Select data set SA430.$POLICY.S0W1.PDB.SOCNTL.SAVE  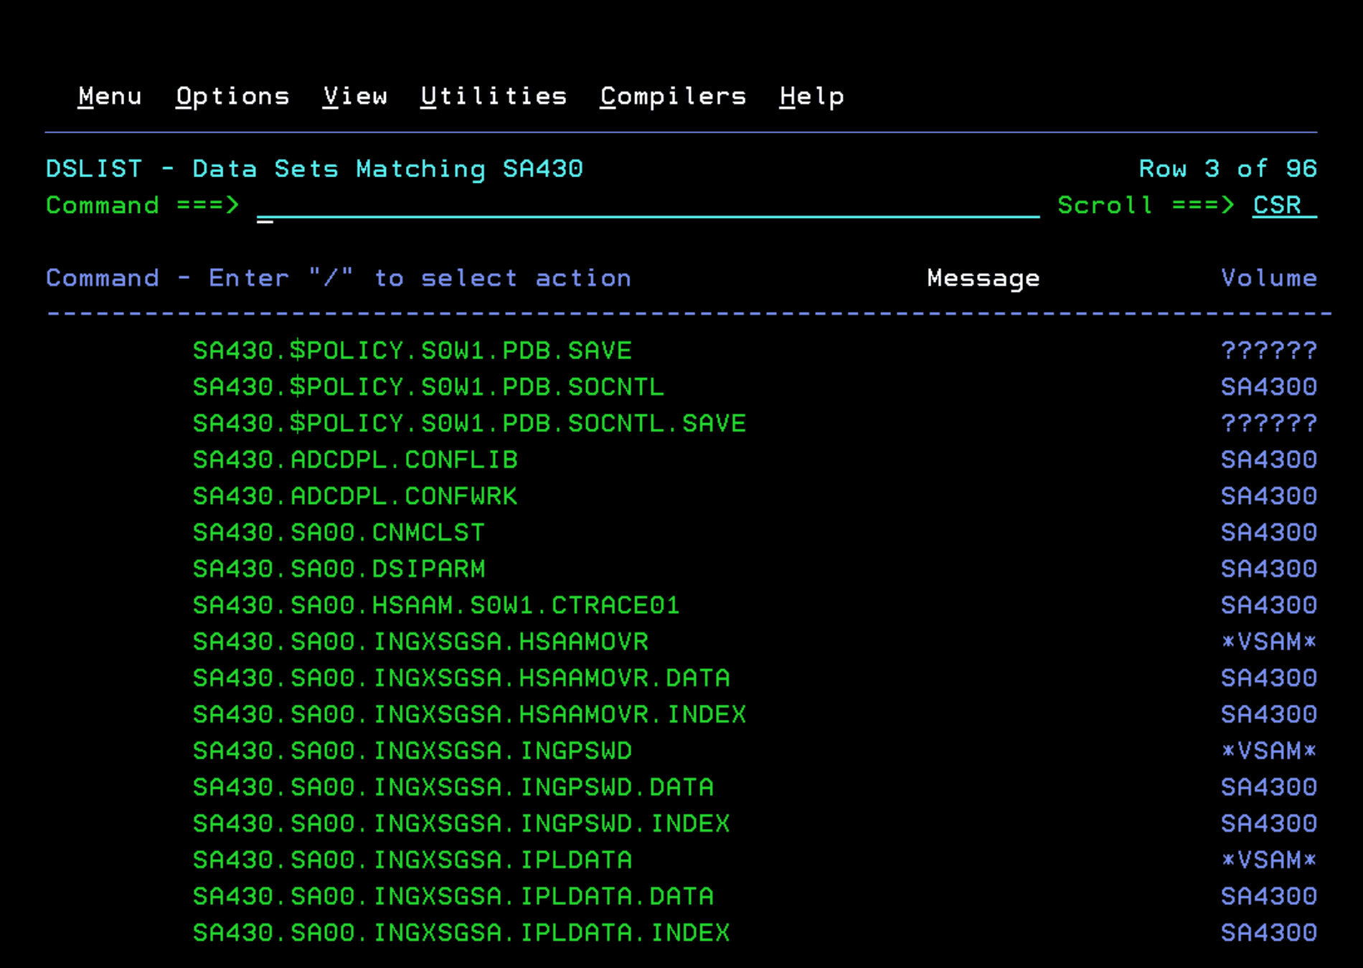pos(469,424)
